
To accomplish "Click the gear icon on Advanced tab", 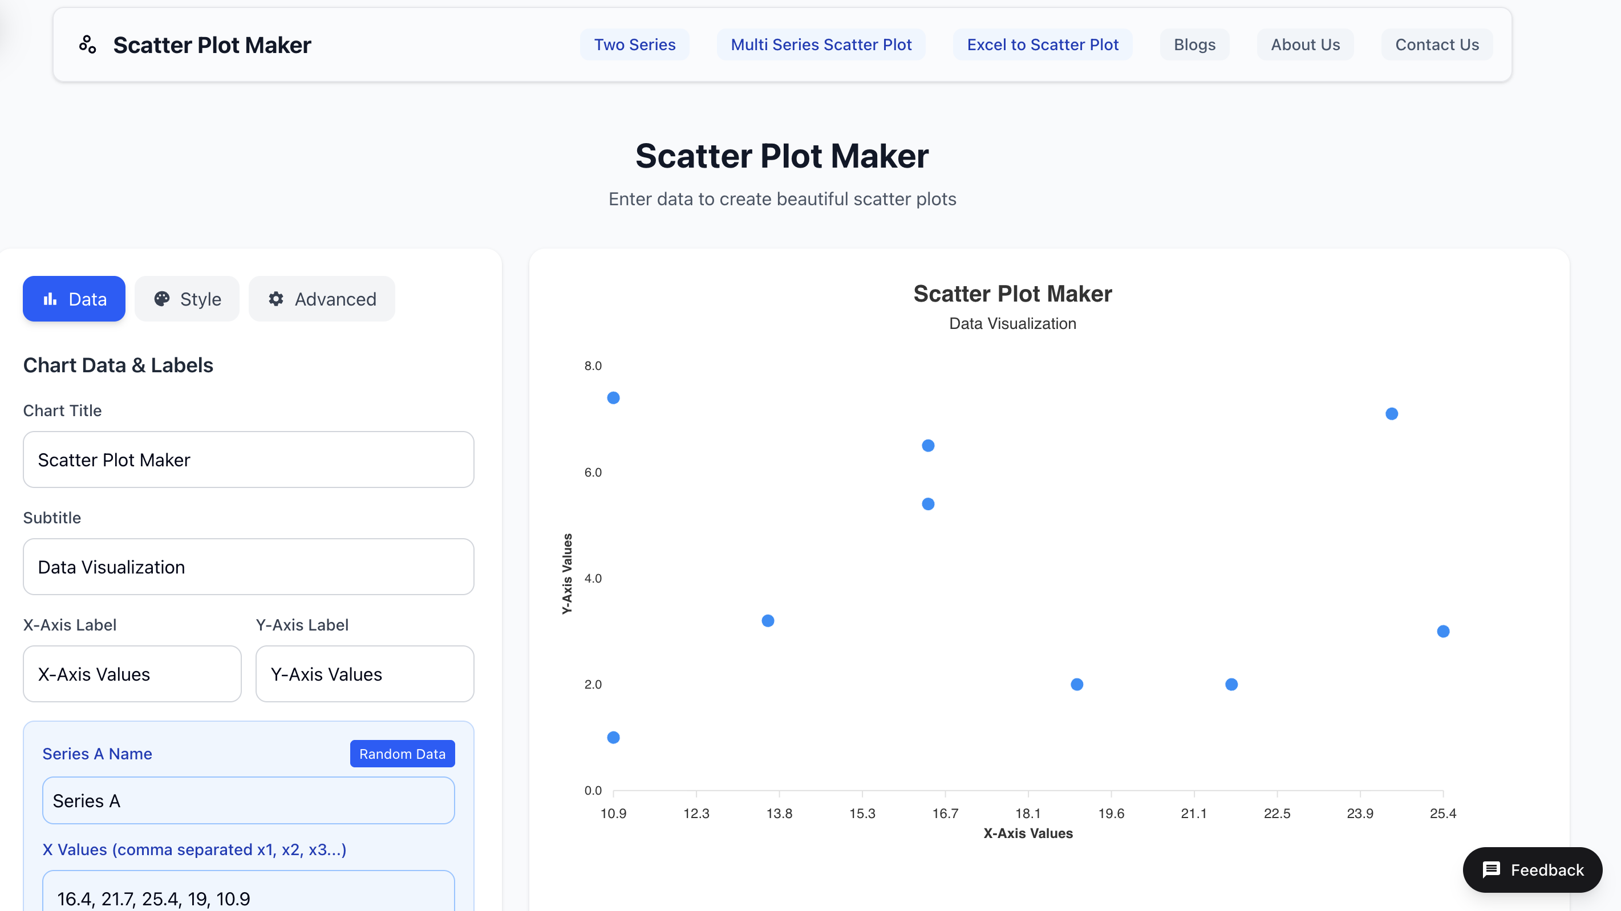I will point(275,299).
